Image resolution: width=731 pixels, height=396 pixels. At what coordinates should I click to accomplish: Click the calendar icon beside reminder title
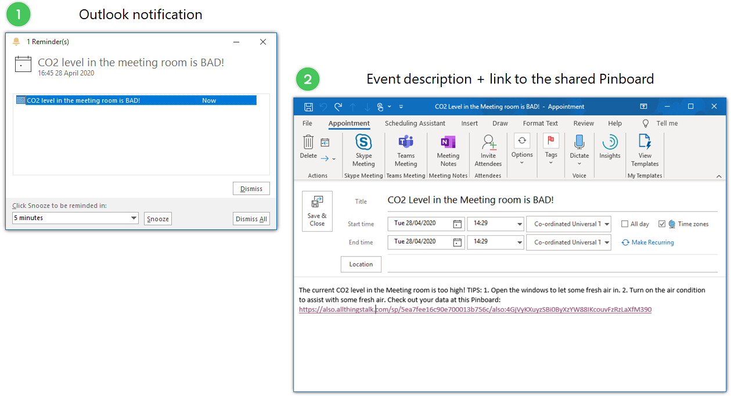tap(23, 64)
